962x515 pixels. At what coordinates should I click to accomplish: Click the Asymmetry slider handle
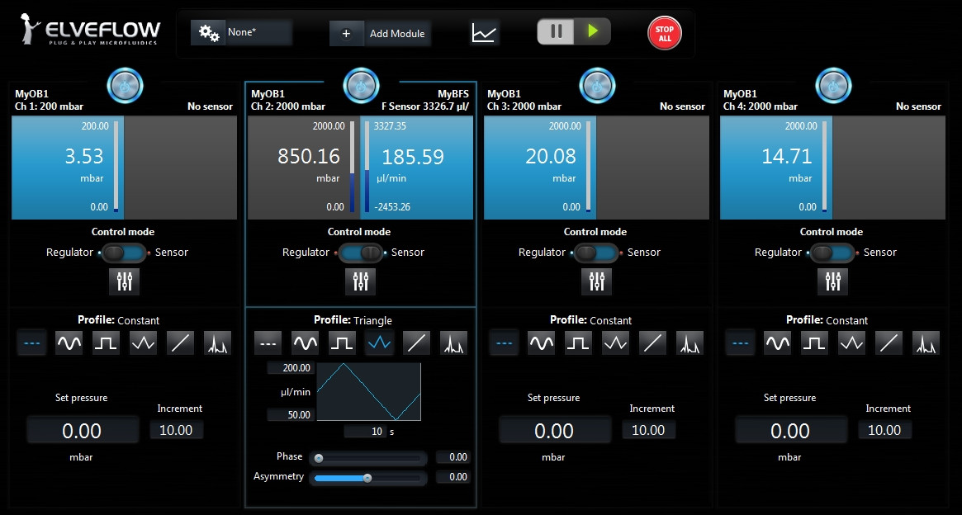pyautogui.click(x=367, y=477)
